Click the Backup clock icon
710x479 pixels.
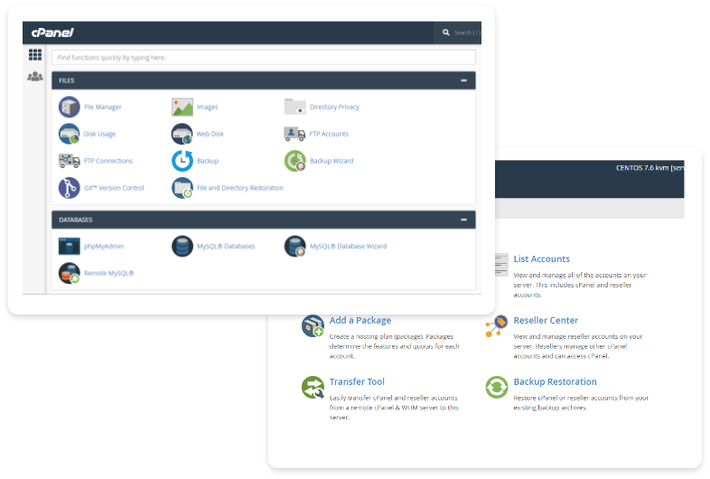182,161
